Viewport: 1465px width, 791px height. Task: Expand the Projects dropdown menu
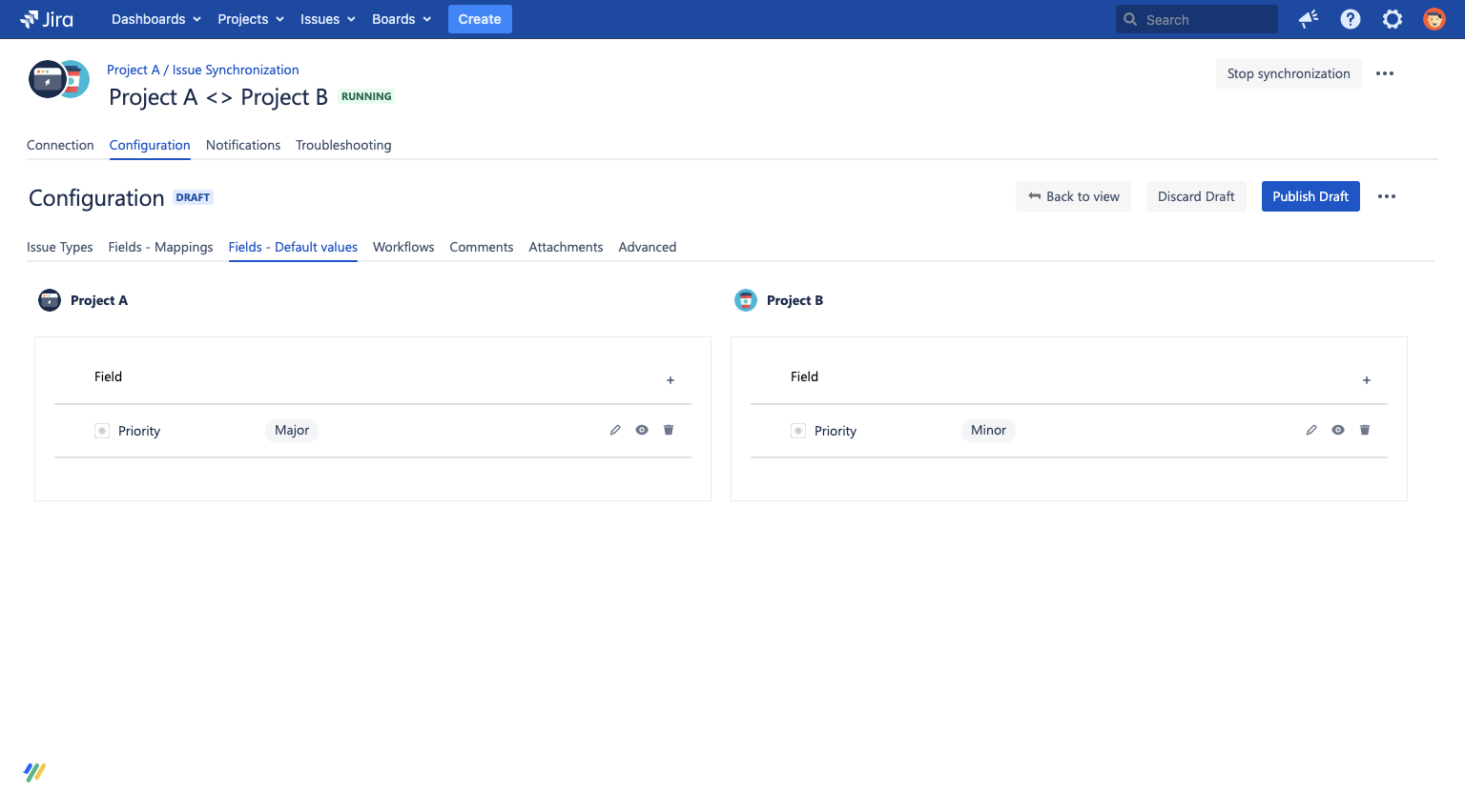tap(251, 19)
